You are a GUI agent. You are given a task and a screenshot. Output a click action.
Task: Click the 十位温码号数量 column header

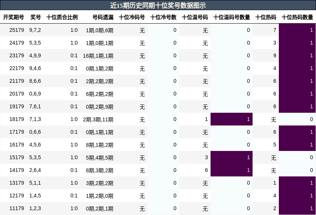[x=232, y=17]
